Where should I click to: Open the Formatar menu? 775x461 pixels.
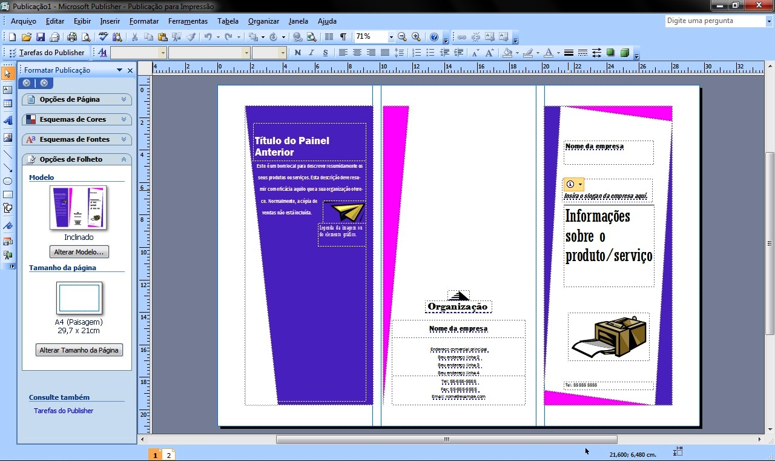coord(144,21)
